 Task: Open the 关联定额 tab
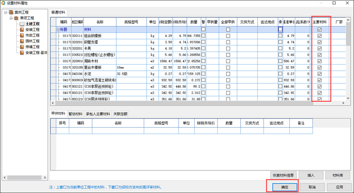[x=120, y=114]
